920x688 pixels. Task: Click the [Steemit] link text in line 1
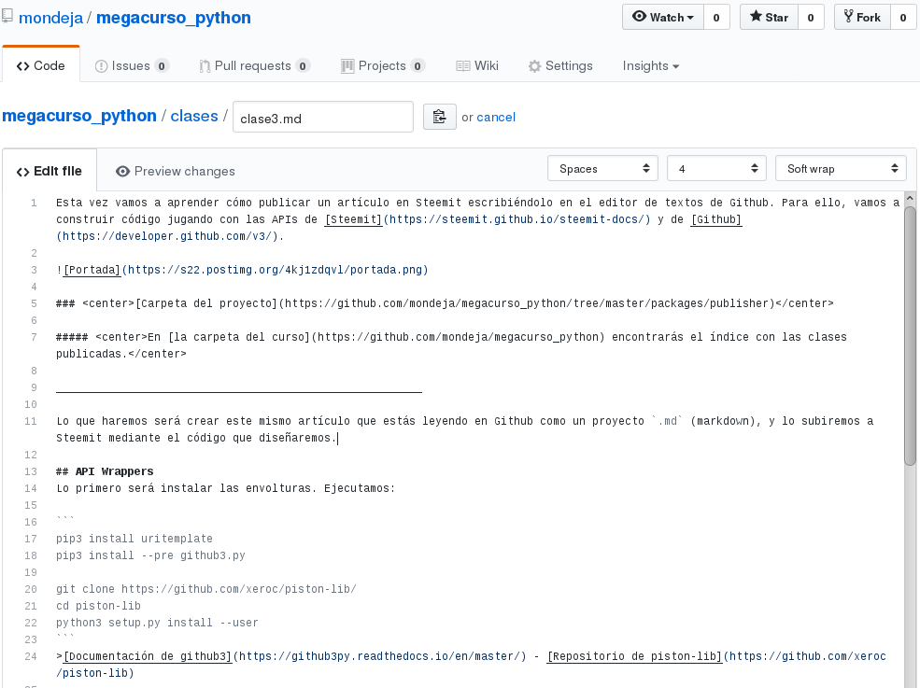(353, 219)
